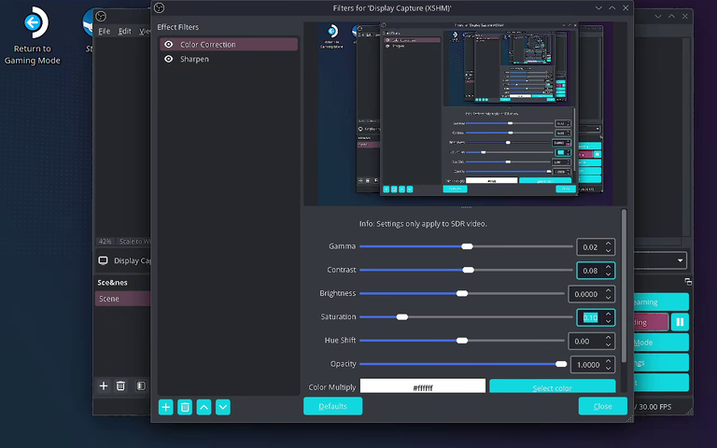Click the Defaults button
The height and width of the screenshot is (448, 717).
pyautogui.click(x=333, y=406)
